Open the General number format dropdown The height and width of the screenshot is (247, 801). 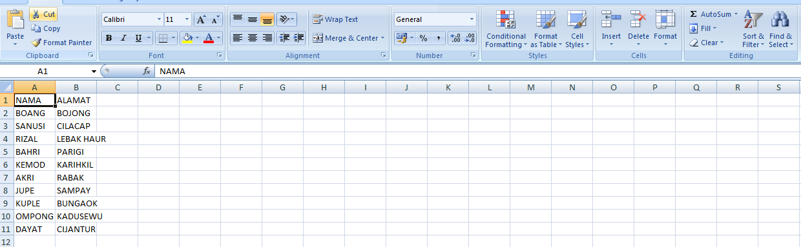coord(472,19)
